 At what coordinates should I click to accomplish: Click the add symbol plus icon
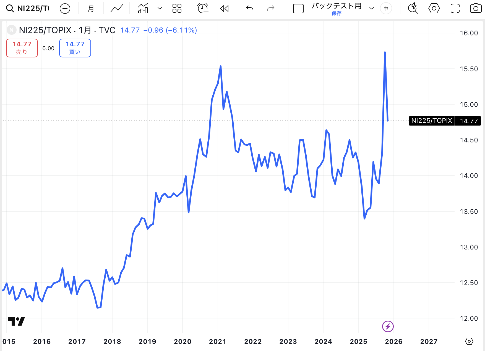tap(65, 9)
